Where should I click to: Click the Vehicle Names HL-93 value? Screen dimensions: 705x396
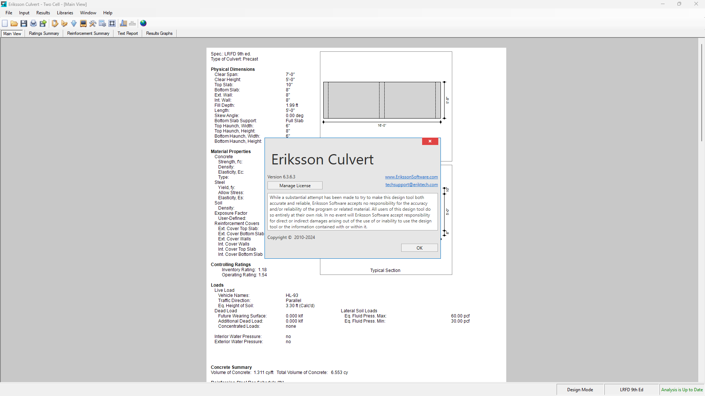(x=292, y=295)
